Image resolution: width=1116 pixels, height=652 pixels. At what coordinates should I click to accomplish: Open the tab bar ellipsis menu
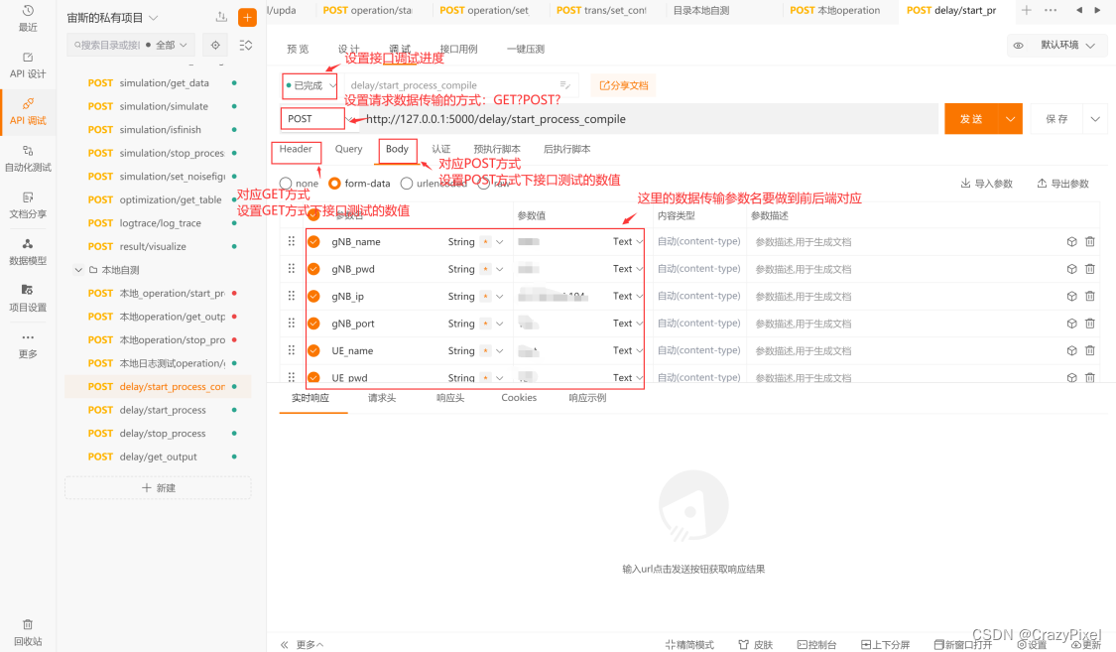(1051, 10)
